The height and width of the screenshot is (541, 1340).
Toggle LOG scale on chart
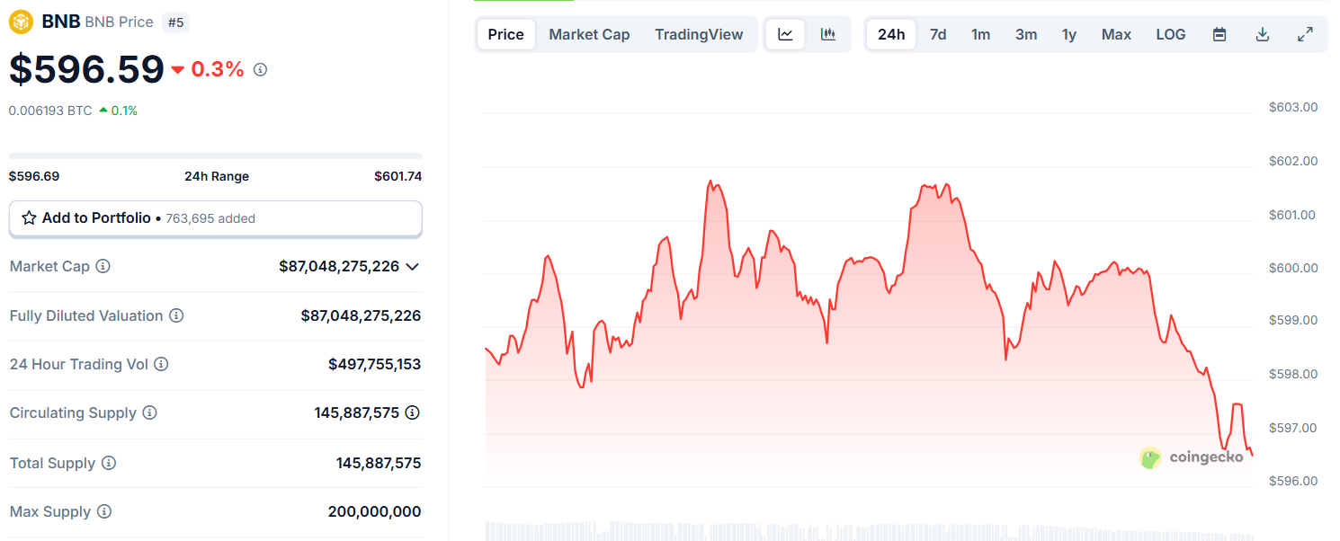[1170, 34]
